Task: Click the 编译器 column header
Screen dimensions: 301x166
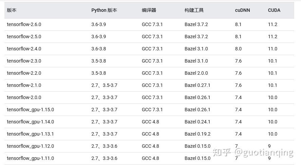Action: (x=149, y=10)
